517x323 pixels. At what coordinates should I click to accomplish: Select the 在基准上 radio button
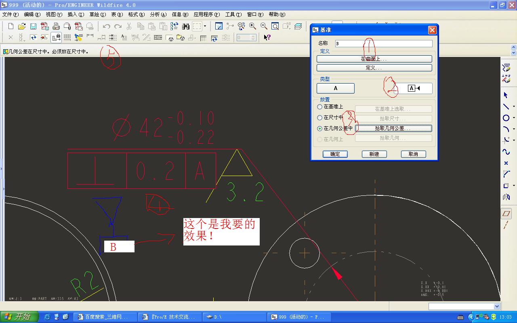point(320,107)
